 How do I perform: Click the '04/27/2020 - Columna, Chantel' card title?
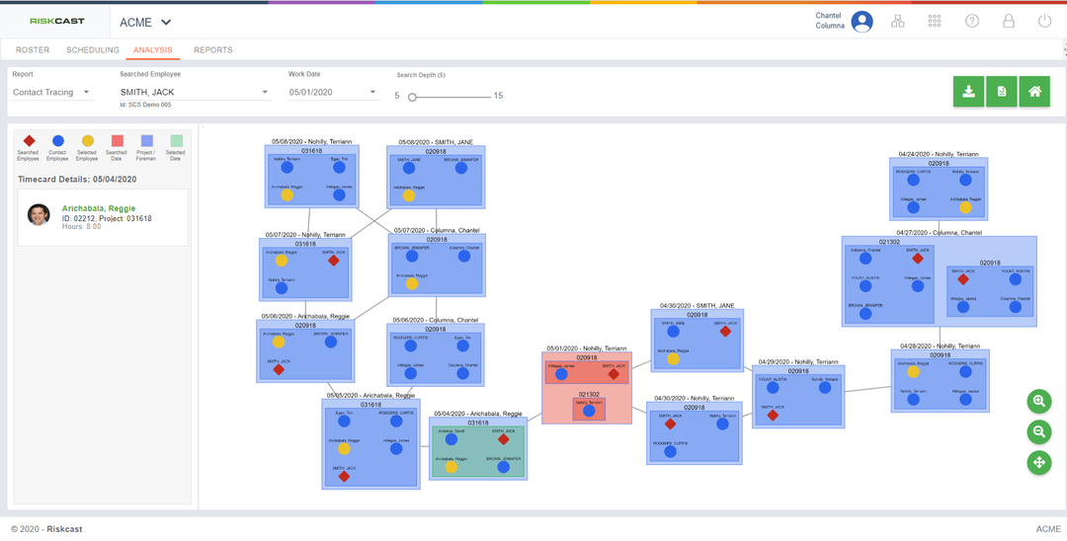tap(940, 232)
